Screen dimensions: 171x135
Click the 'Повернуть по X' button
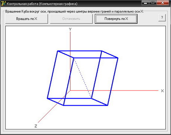pyautogui.click(x=116, y=19)
